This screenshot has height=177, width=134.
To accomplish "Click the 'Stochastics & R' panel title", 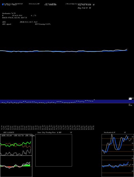I will 109,132.
